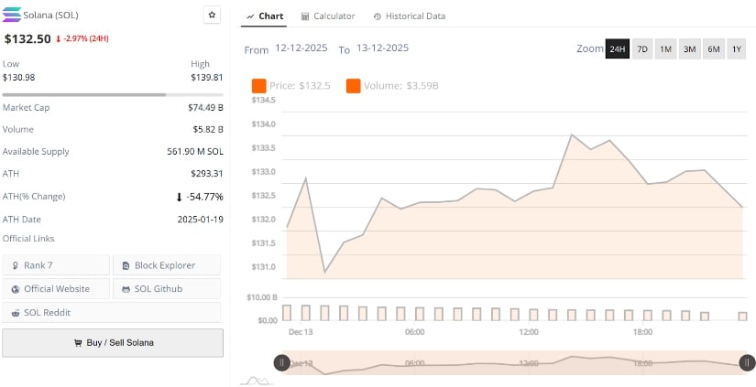Open the Chart tab

266,16
